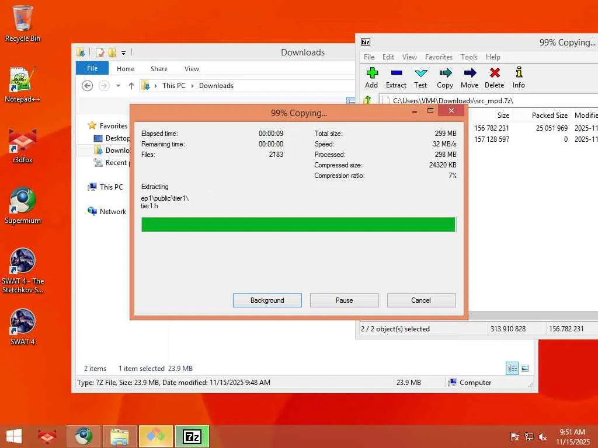The width and height of the screenshot is (598, 448).
Task: Expand the root breadcrumb arrow before This PC
Action: pyautogui.click(x=155, y=86)
